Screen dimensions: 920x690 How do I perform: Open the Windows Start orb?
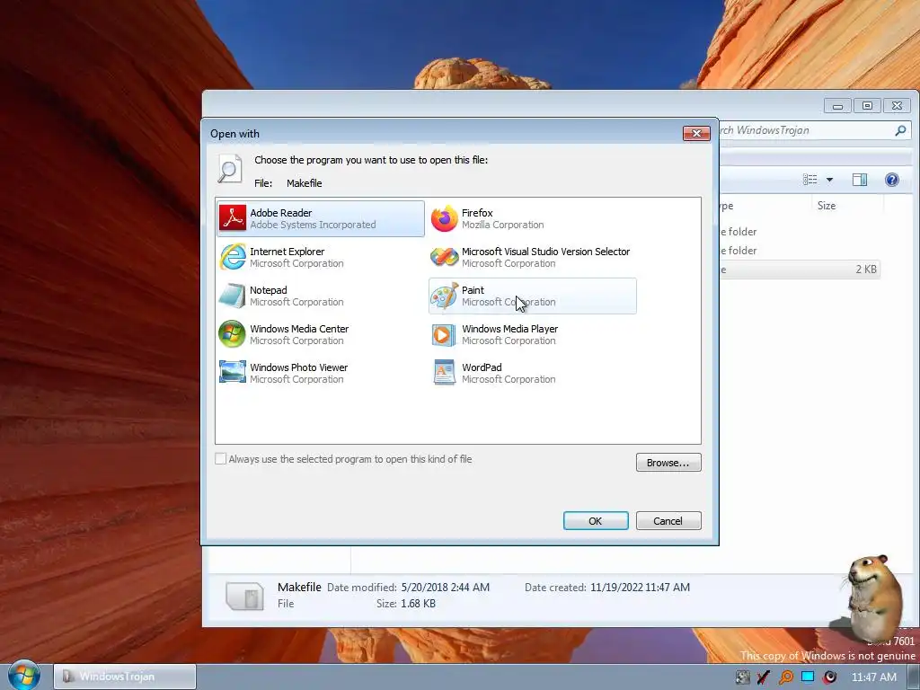[24, 676]
